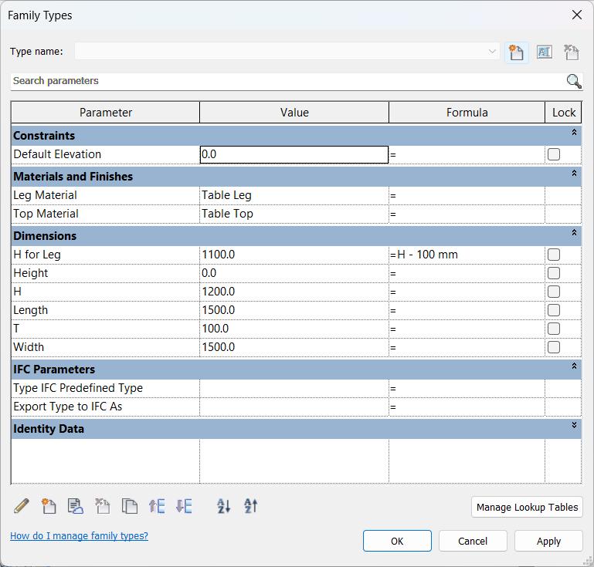Move parameter down with the arrow icon
This screenshot has height=567, width=594.
pyautogui.click(x=184, y=506)
